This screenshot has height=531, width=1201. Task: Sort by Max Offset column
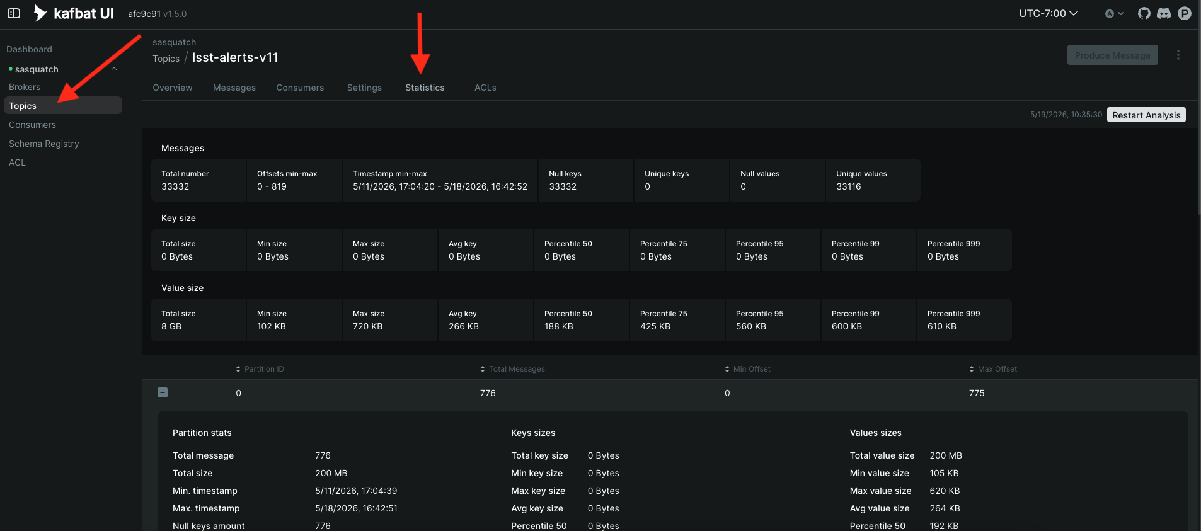[x=993, y=369]
